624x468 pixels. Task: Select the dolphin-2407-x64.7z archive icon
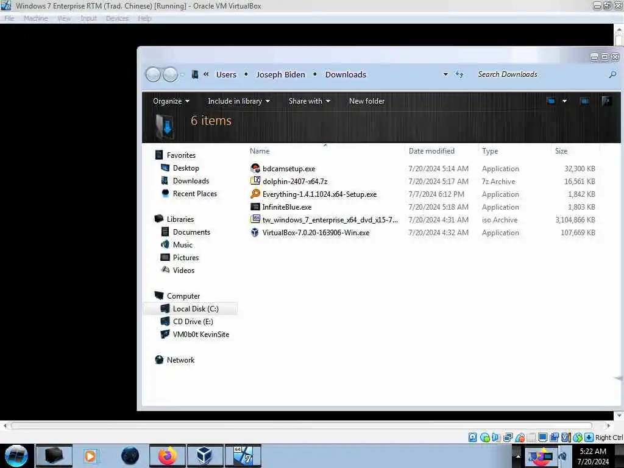[x=255, y=181]
